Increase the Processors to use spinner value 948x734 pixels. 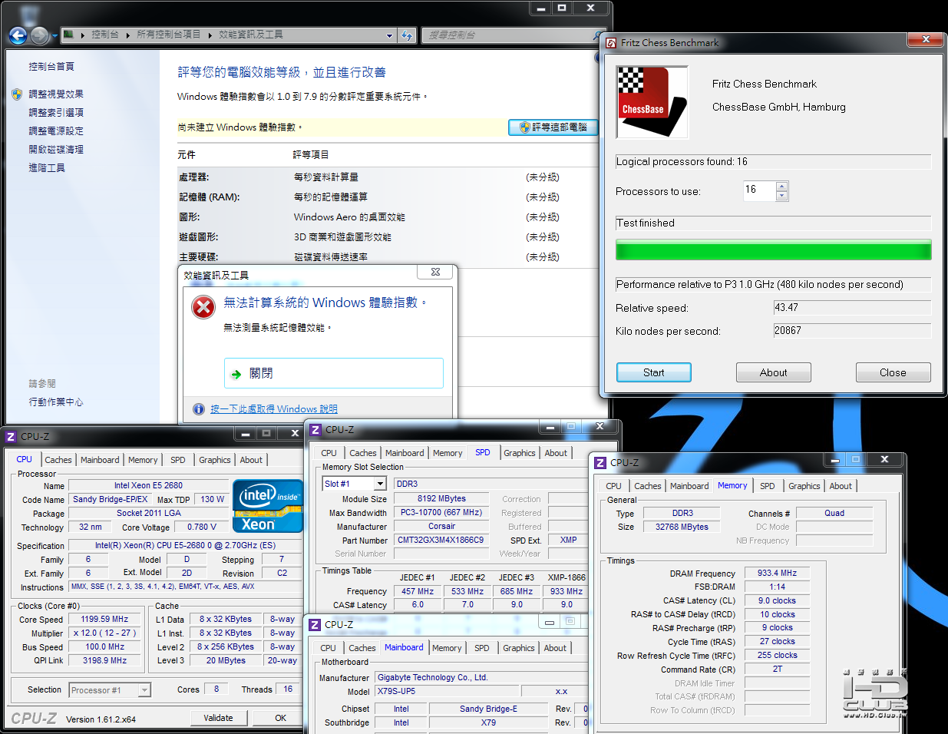(781, 187)
